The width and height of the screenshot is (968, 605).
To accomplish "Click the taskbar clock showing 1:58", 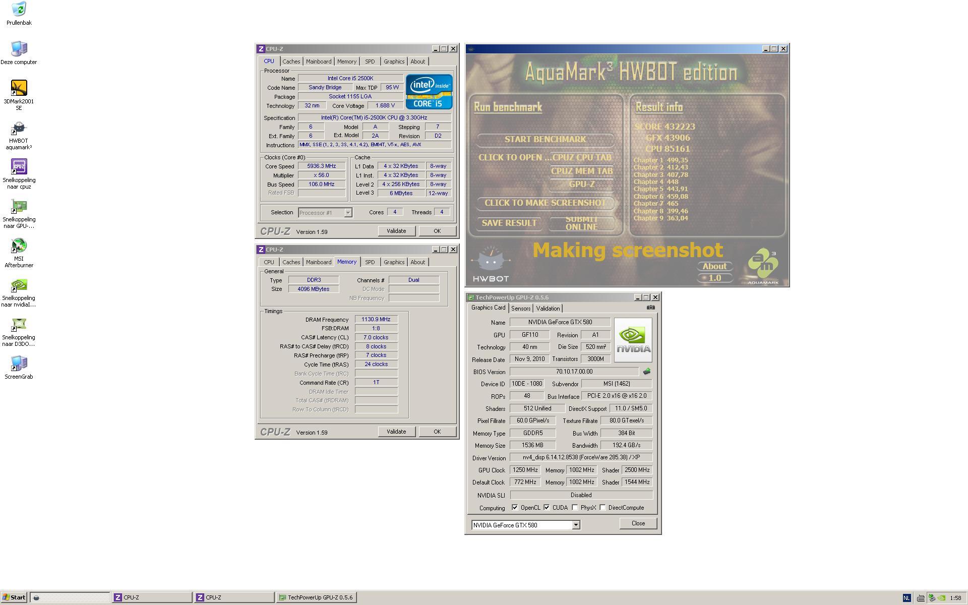I will 955,598.
